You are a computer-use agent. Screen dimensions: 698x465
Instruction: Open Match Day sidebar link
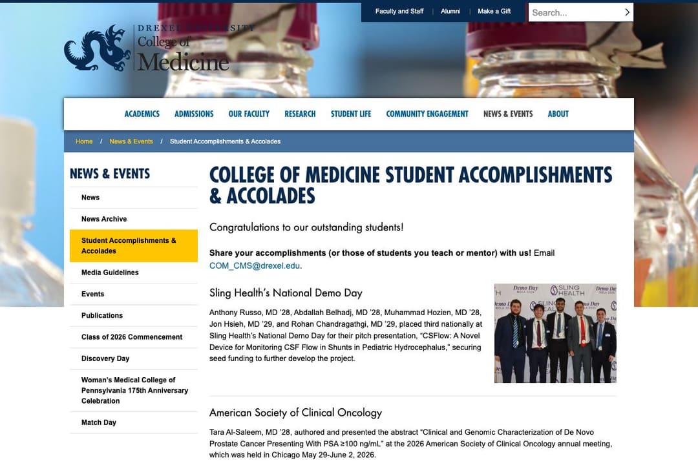coord(134,422)
